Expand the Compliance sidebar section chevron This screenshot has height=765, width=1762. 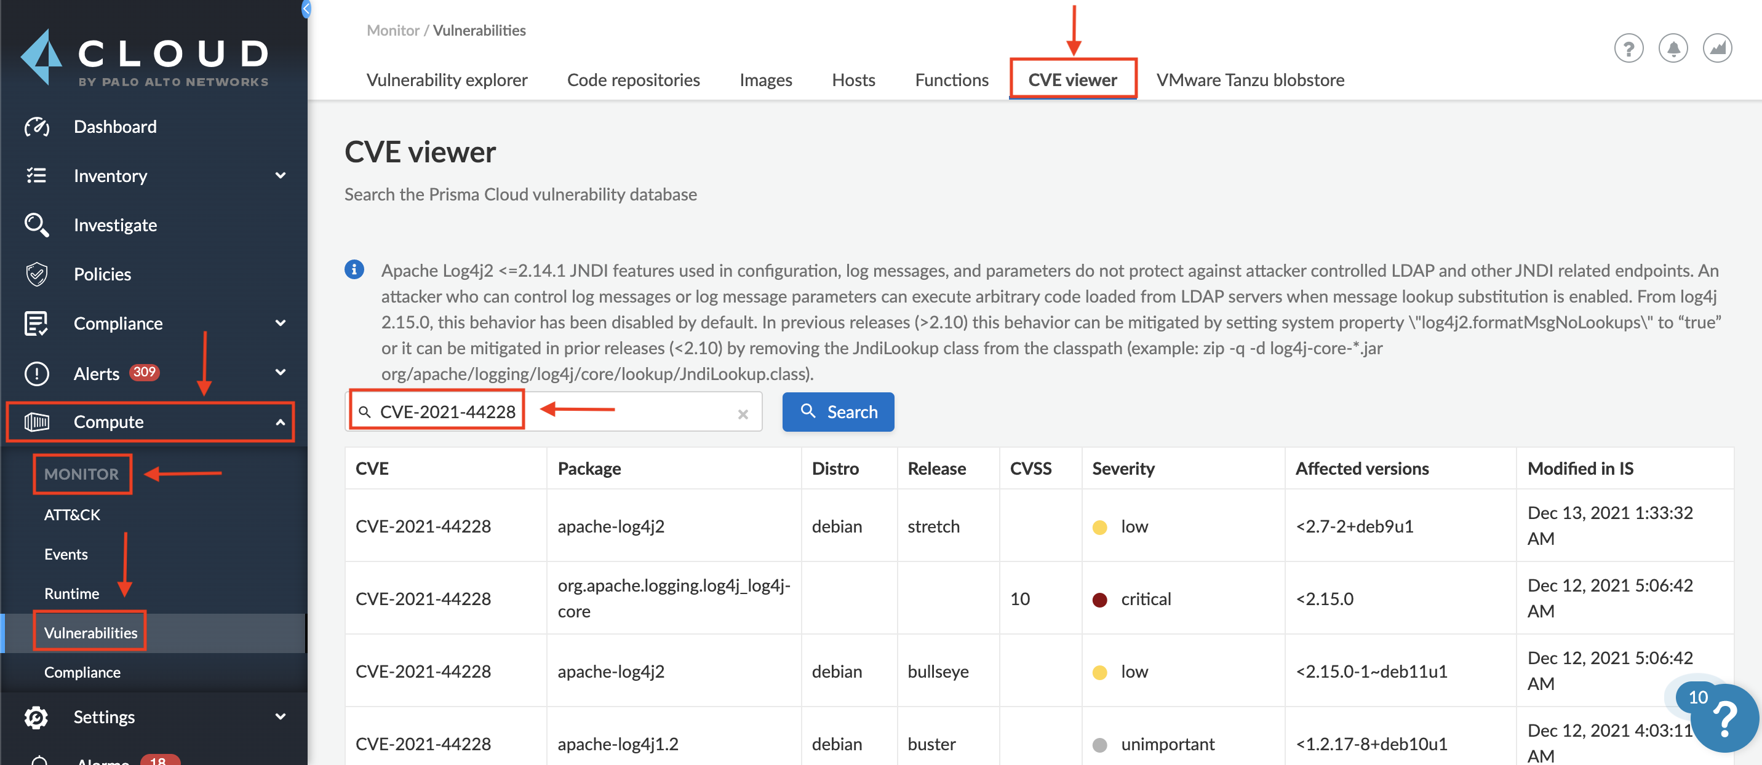click(281, 323)
